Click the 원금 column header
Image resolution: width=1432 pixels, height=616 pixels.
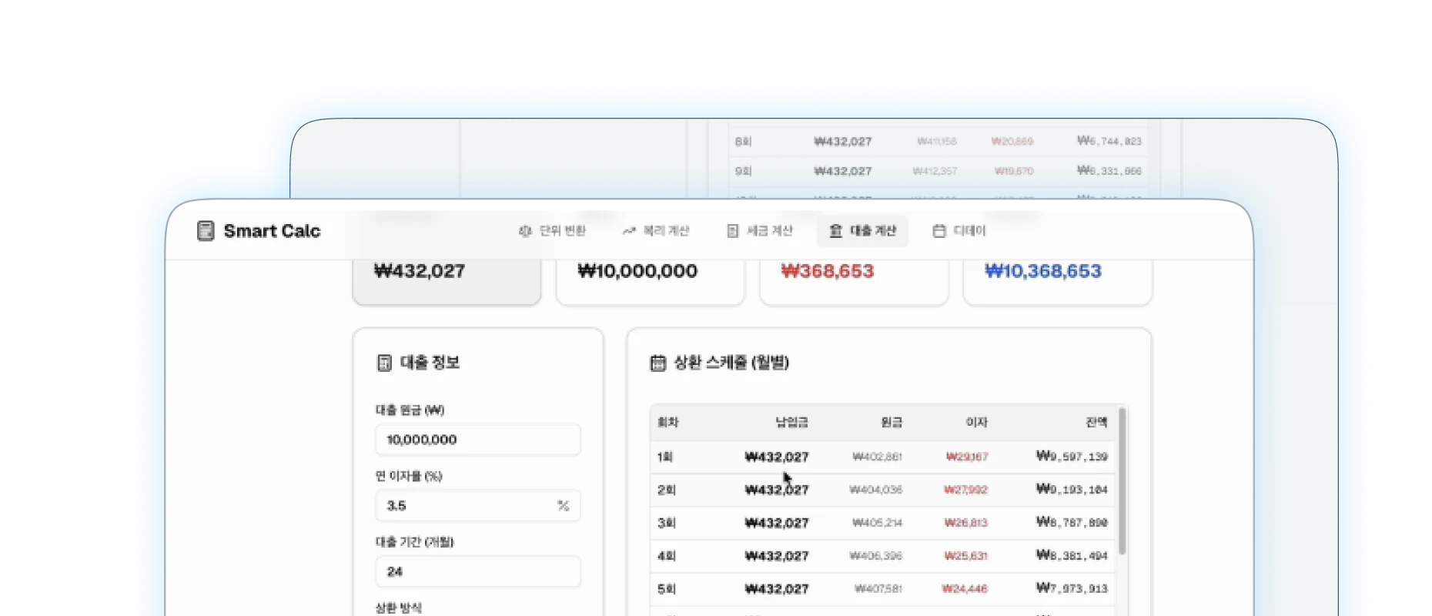[x=892, y=422]
